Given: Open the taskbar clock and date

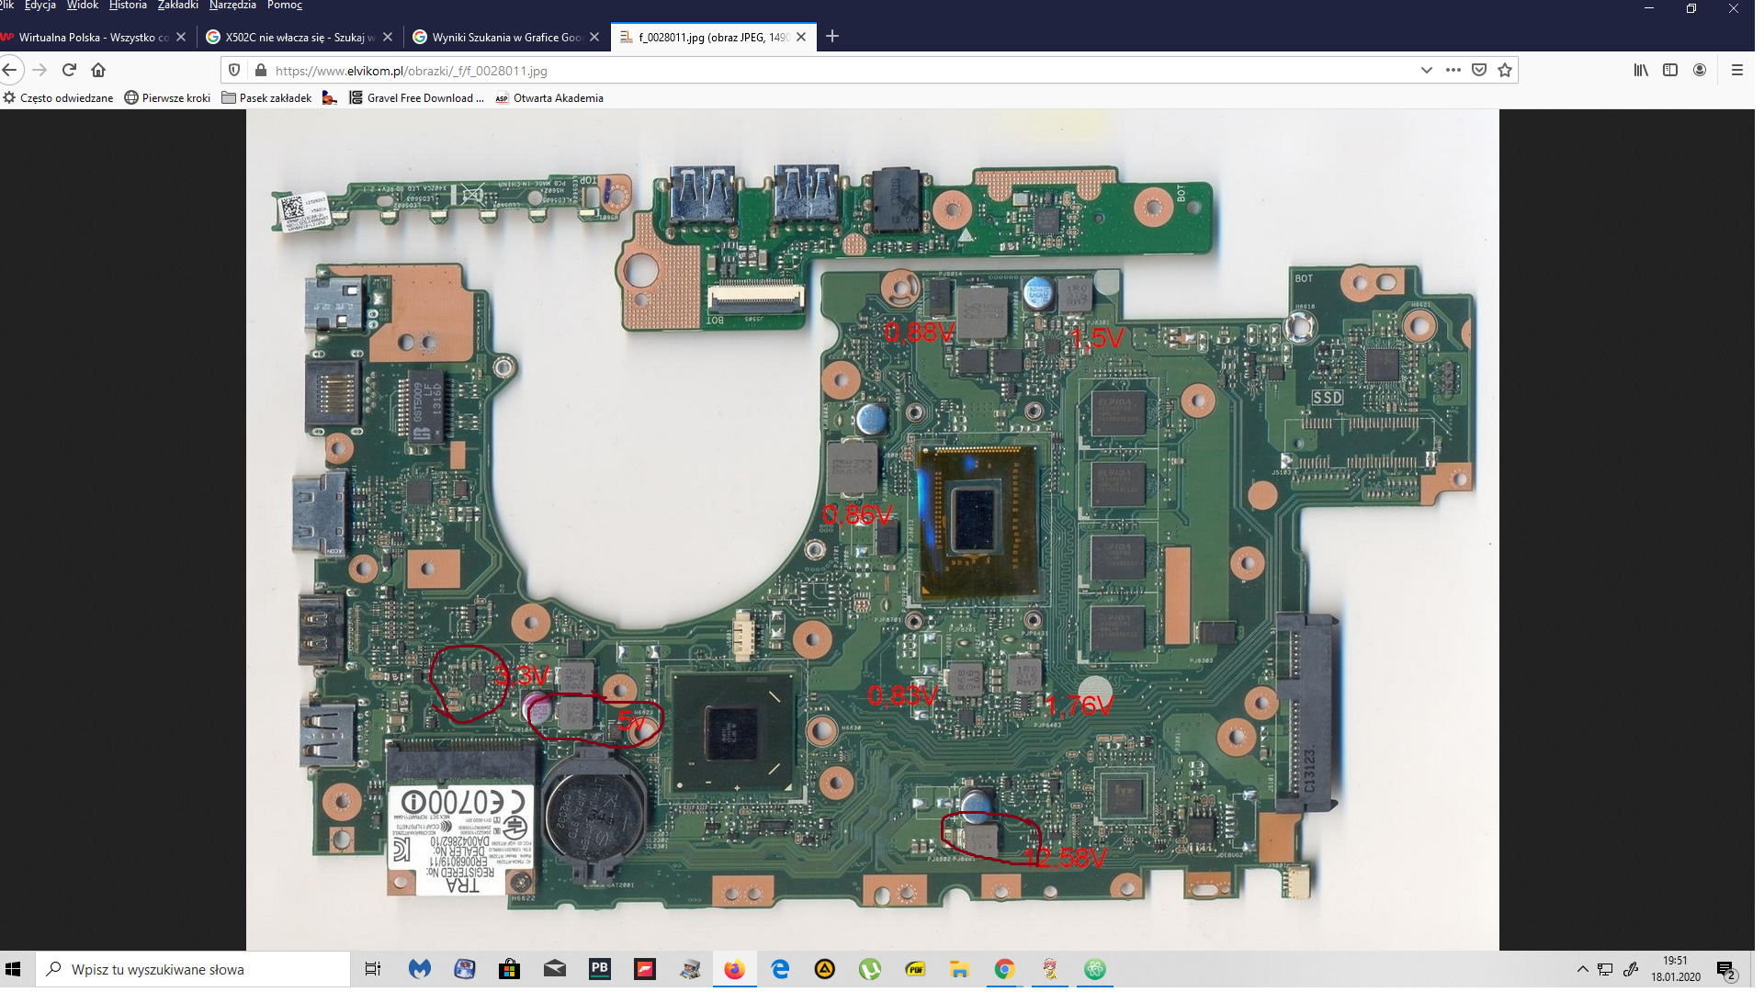Looking at the screenshot, I should 1676,969.
